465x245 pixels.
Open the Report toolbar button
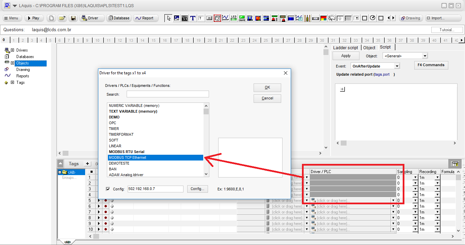click(x=145, y=18)
